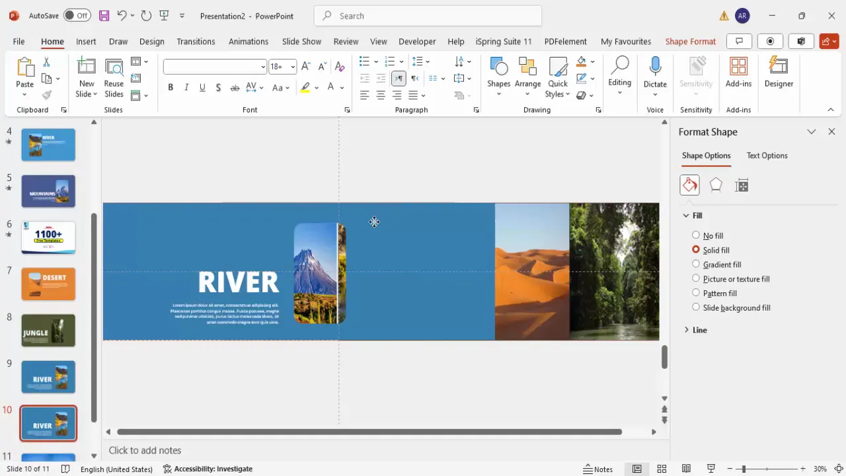This screenshot has width=846, height=476.
Task: Select Fill & Line icon in Format Shape
Action: [689, 185]
